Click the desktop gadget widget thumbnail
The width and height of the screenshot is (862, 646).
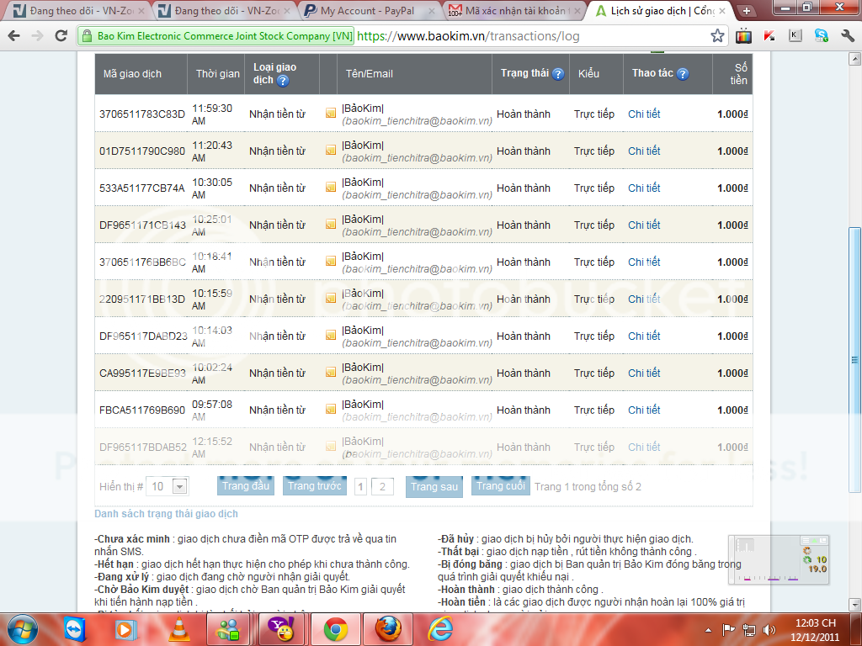pos(779,559)
